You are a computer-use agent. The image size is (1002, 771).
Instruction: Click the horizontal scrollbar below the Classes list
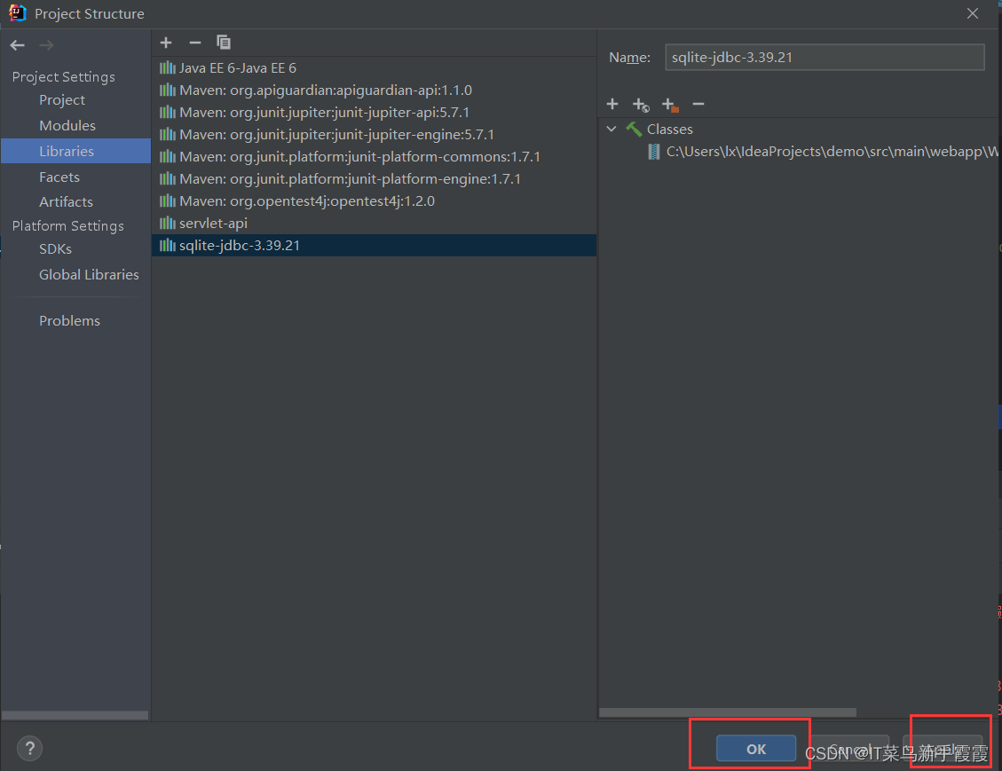728,712
